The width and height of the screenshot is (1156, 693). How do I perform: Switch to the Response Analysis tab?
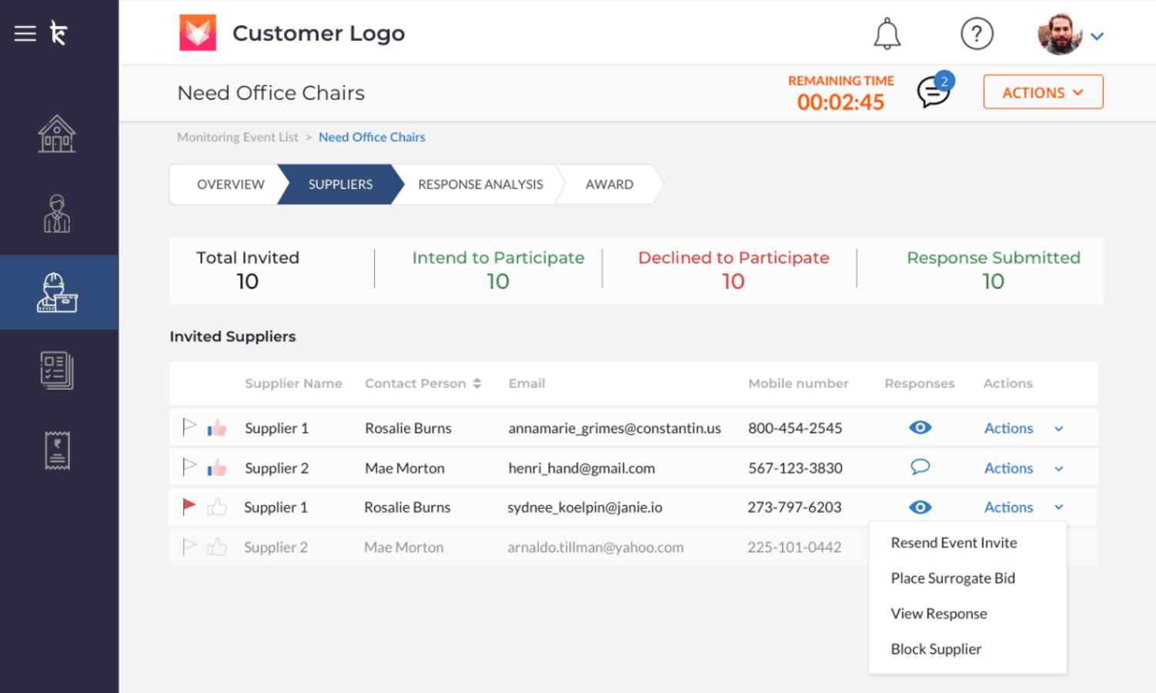[480, 185]
